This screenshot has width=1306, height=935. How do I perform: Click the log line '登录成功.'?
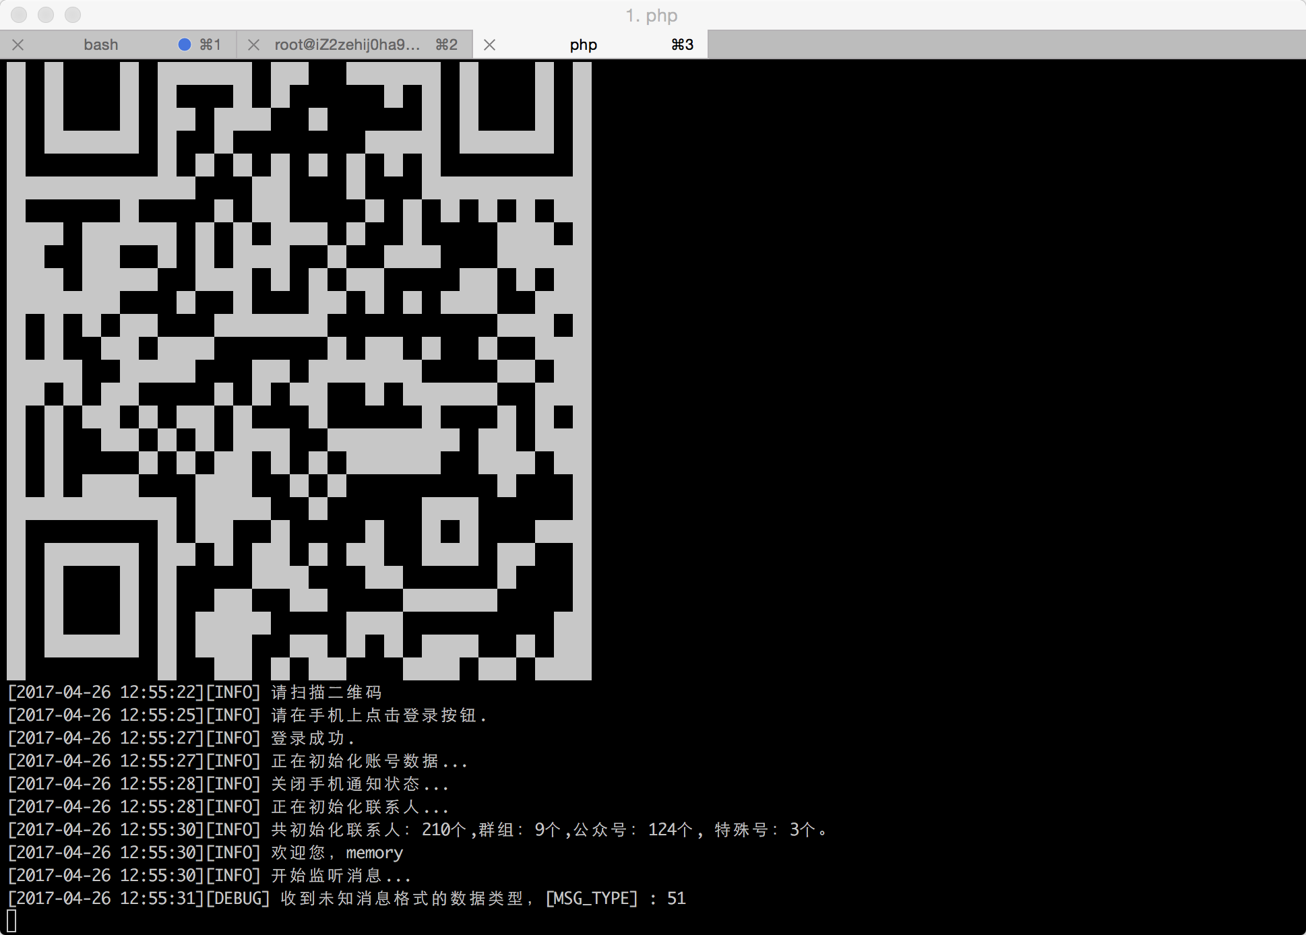tap(181, 738)
